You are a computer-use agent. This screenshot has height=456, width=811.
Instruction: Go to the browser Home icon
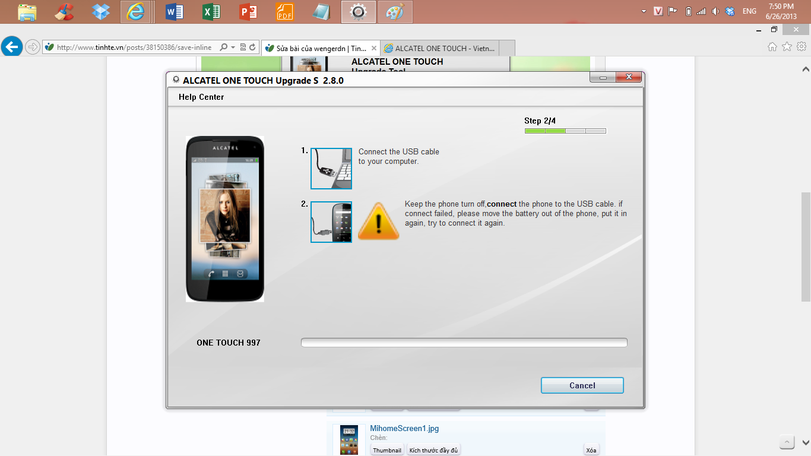772,46
